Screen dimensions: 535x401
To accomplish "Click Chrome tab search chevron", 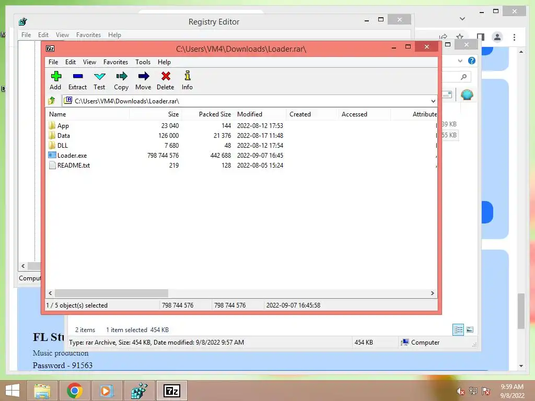I will pos(462,19).
